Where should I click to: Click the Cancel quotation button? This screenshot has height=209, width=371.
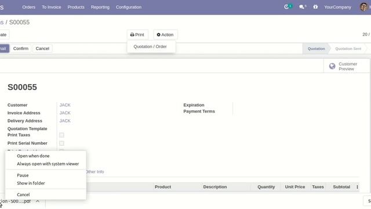point(42,49)
